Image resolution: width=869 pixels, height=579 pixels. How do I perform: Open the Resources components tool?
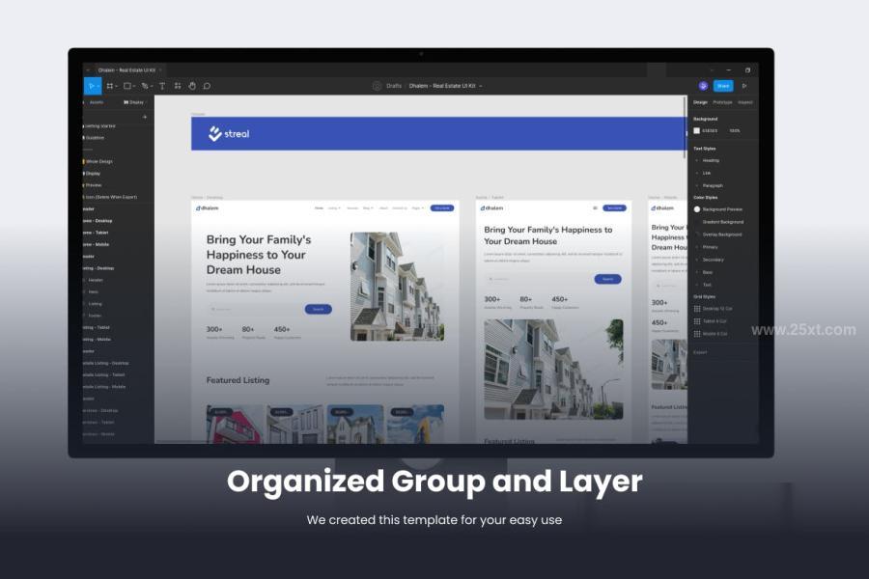coord(178,86)
